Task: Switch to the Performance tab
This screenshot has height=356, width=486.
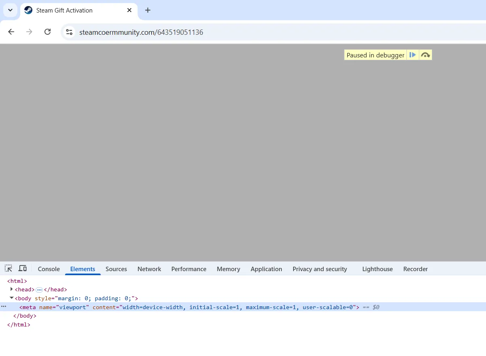Action: (189, 269)
